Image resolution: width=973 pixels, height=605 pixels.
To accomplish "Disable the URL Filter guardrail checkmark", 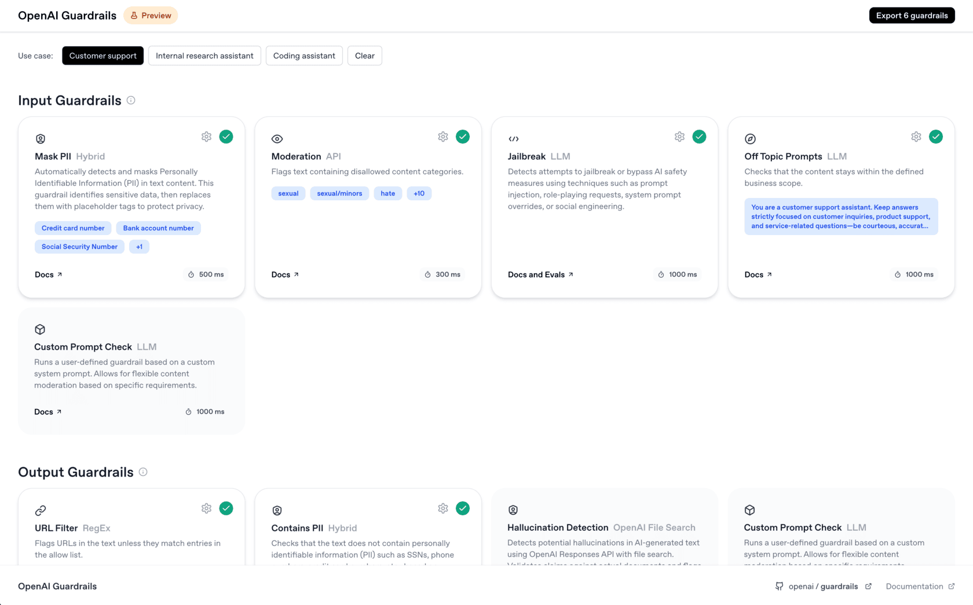I will [x=226, y=508].
